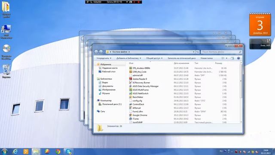275x155 pixels.
Task: Sort files by Дата изменения column
Action: point(181,63)
